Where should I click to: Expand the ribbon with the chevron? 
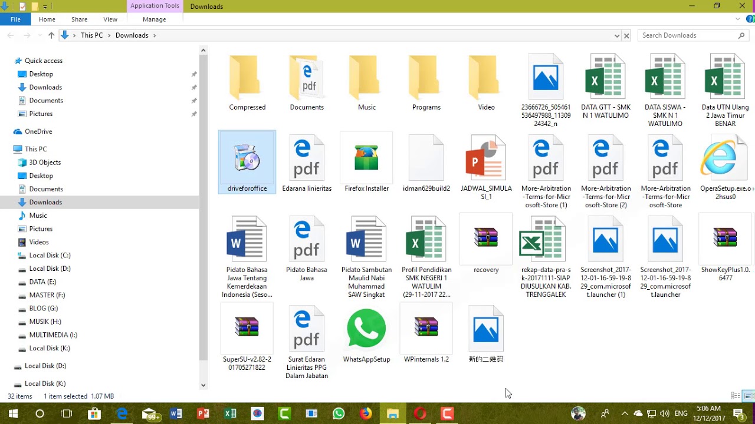[x=738, y=19]
